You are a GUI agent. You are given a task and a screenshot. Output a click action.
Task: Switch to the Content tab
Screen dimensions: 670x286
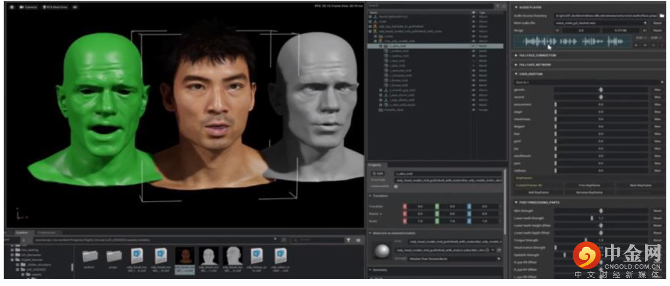[22, 232]
